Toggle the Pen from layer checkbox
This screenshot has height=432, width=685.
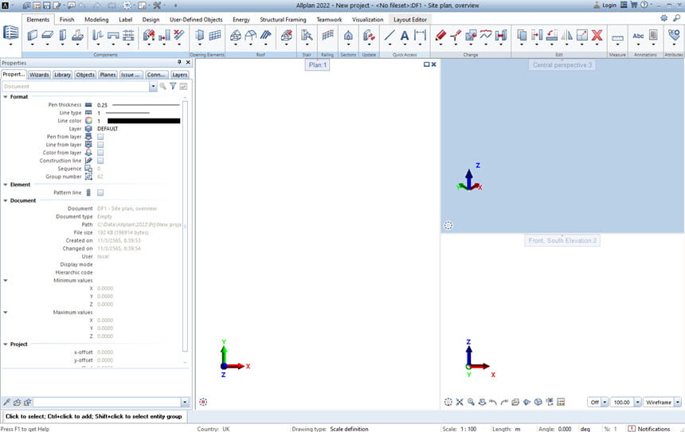coord(100,137)
